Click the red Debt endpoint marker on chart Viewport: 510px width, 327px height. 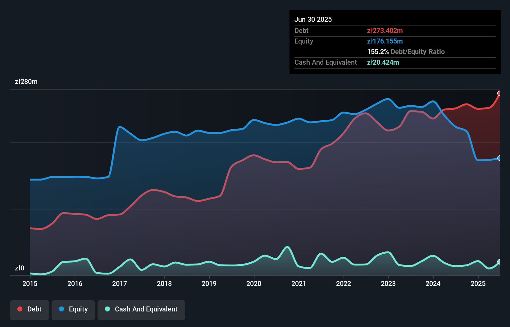[x=499, y=93]
